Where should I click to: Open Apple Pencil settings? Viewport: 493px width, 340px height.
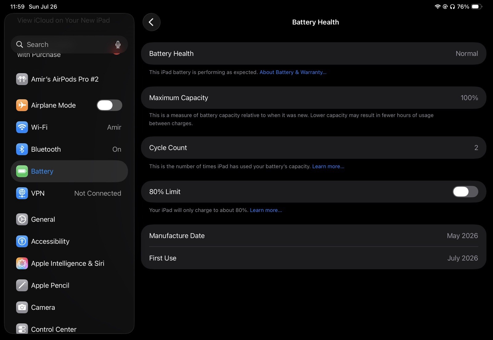pos(69,285)
